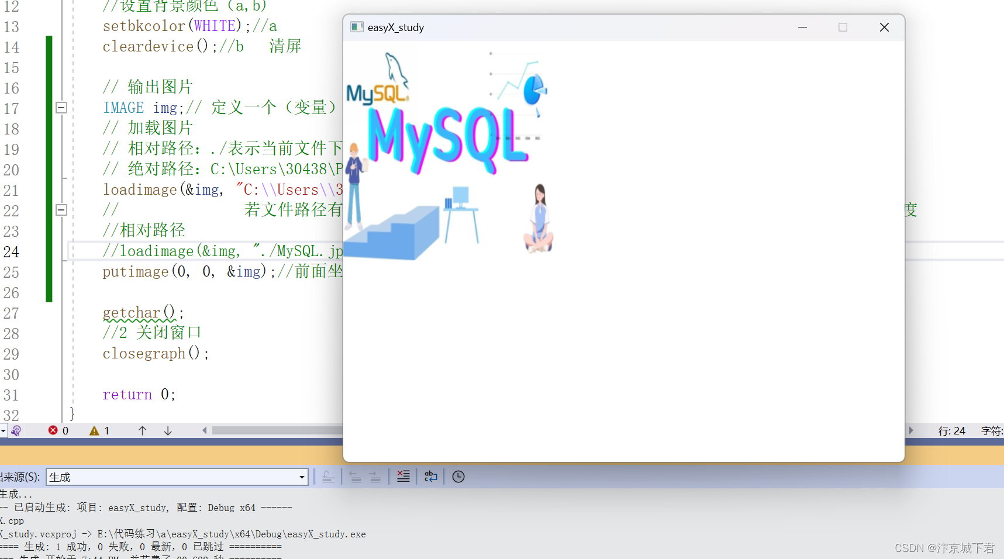Open the output source dropdown showing 生成
Screen dimensions: 1004x559
coord(177,477)
